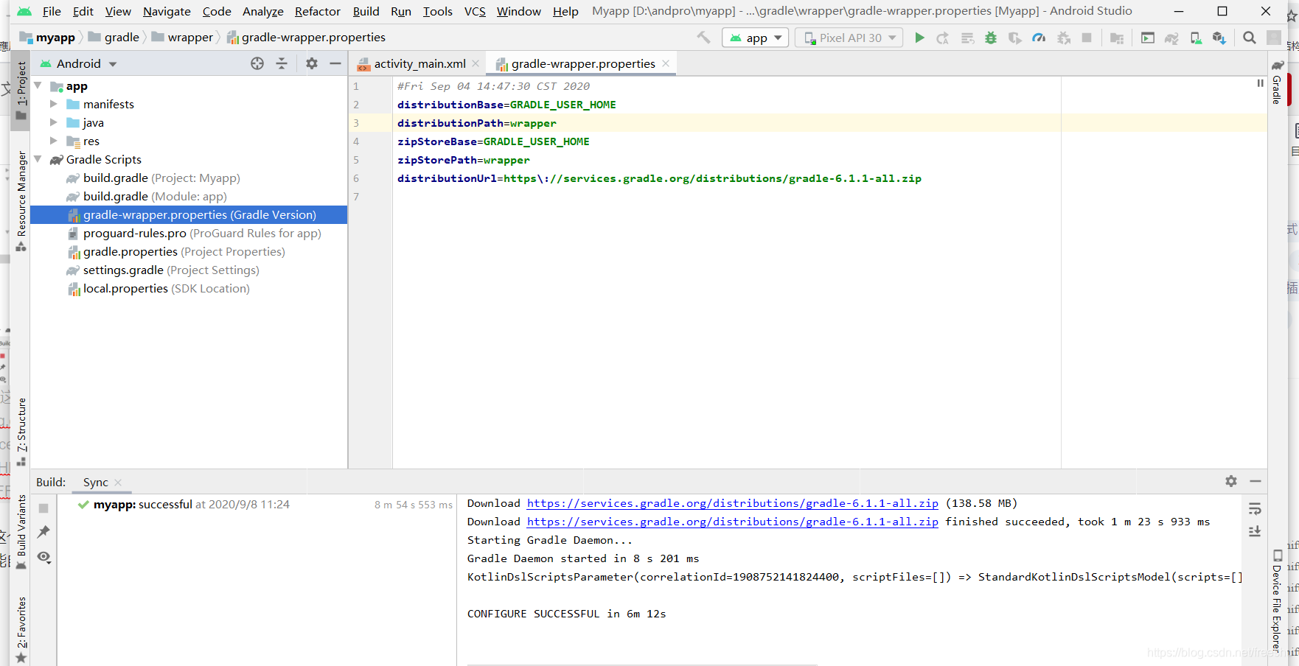The height and width of the screenshot is (666, 1299).
Task: Toggle the eye view filter in Build panel
Action: 44,558
